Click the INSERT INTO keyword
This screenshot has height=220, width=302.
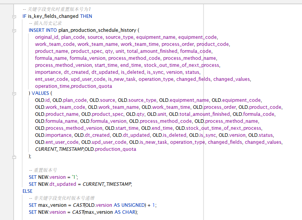[x=43, y=30]
